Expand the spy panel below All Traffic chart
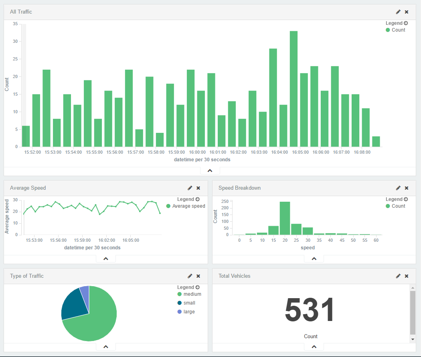 210,171
